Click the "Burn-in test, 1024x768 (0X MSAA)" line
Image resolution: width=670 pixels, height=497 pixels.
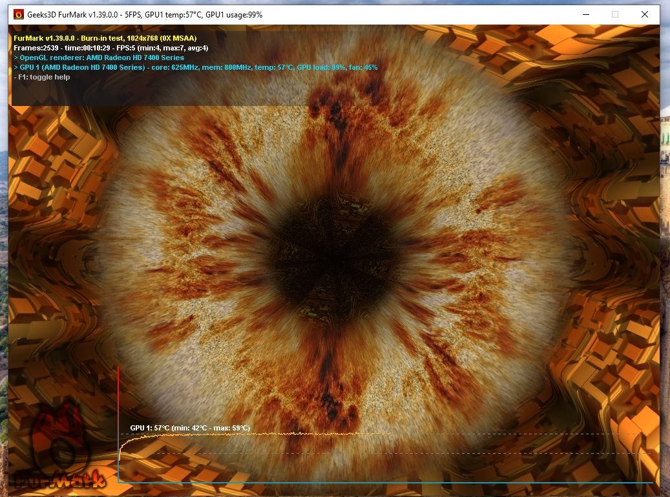[105, 38]
